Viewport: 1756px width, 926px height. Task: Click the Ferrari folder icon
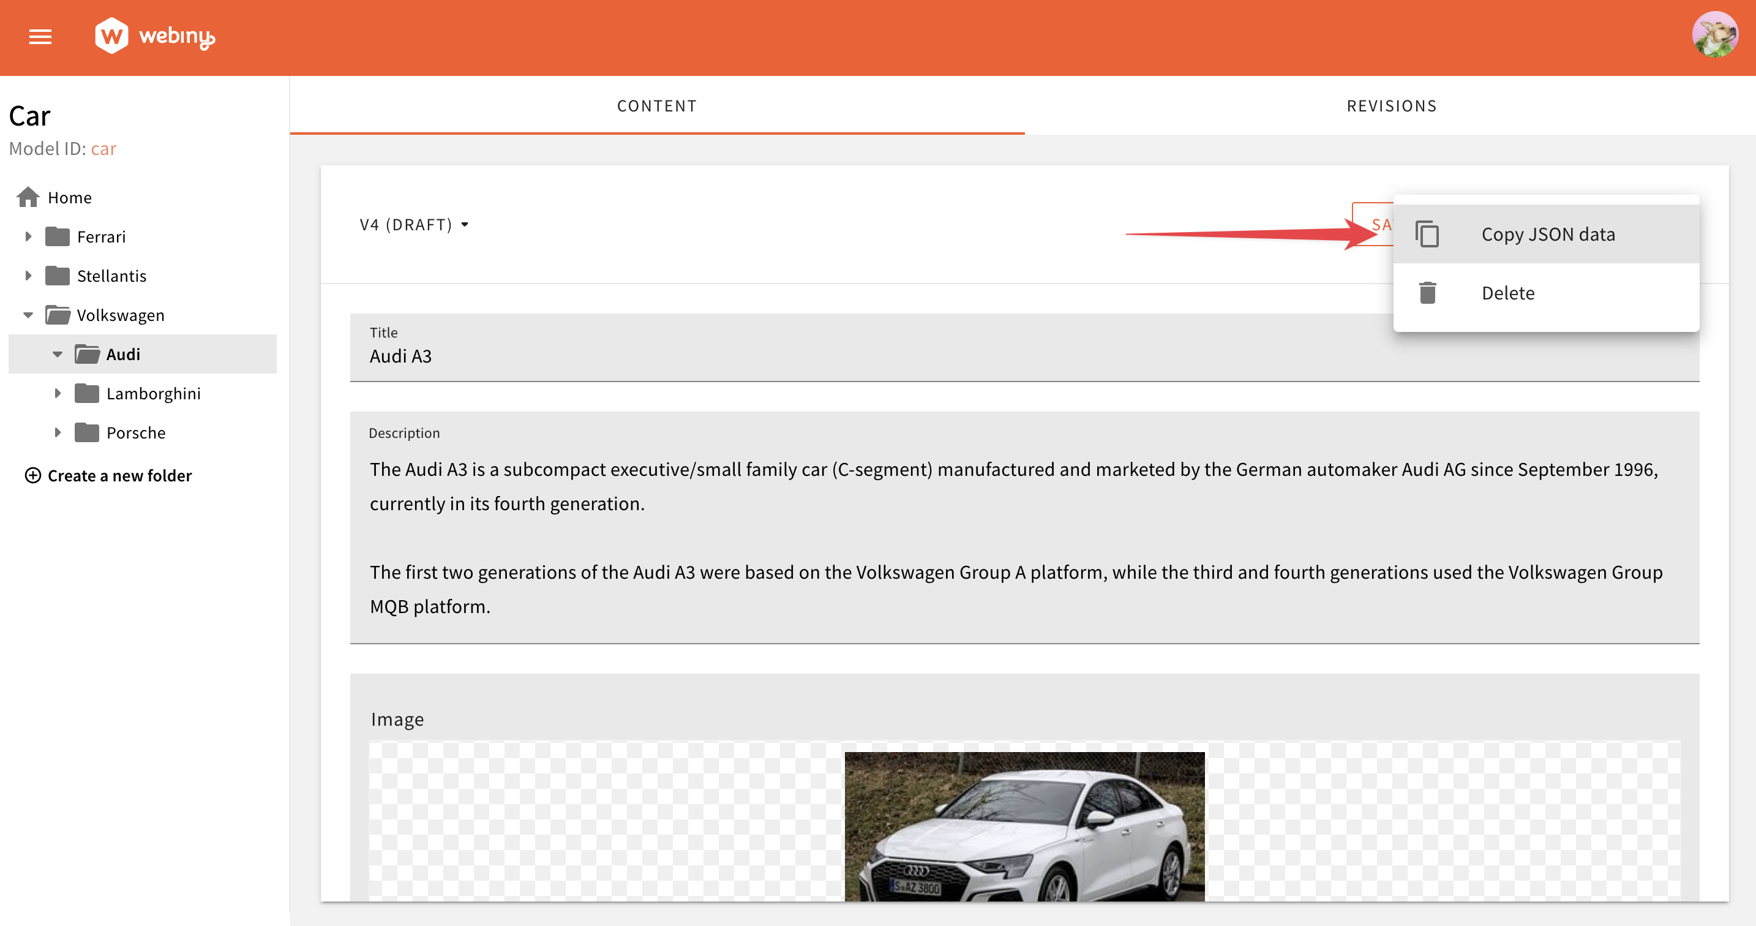58,236
